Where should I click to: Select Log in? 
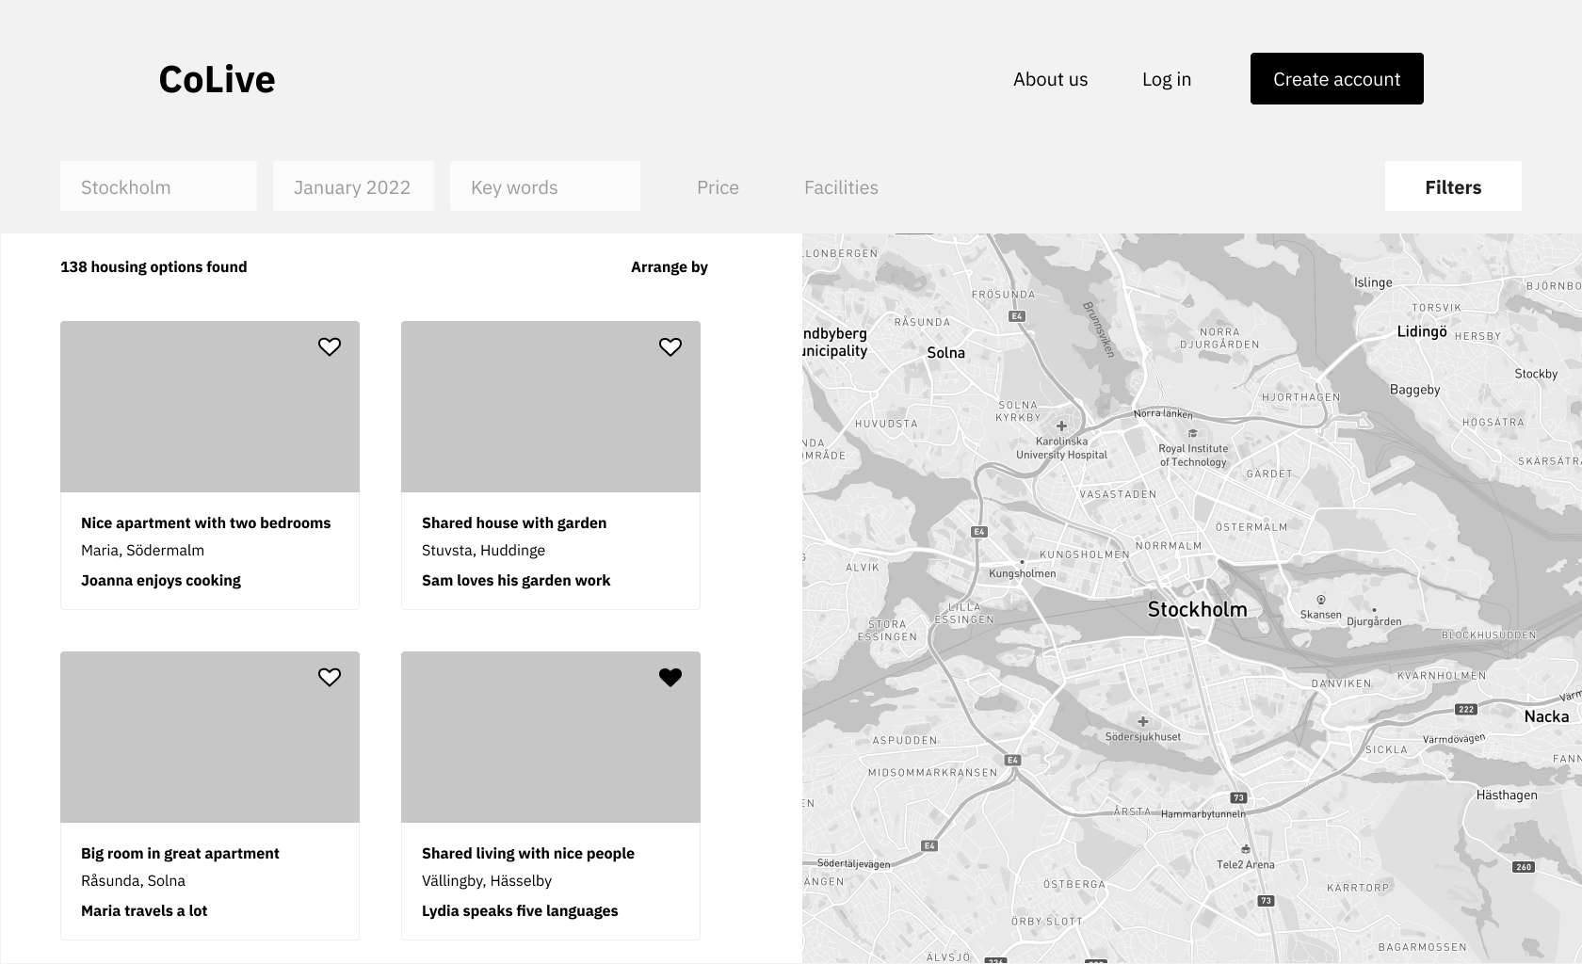(x=1166, y=79)
